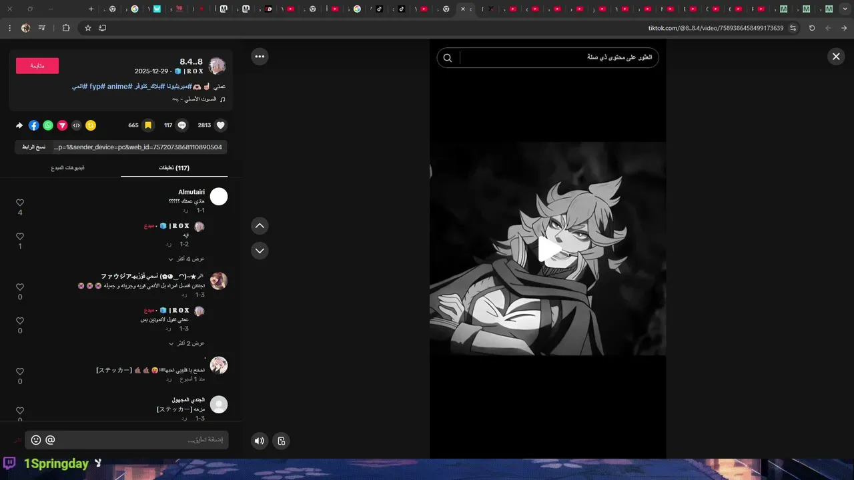Click the pink follow button
This screenshot has height=480, width=854.
pos(37,66)
